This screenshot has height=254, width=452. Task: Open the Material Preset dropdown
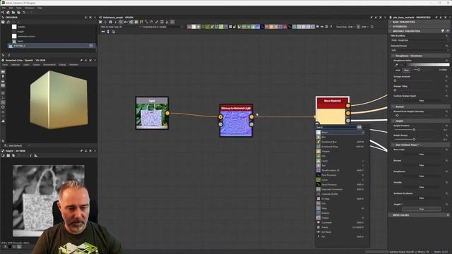click(420, 50)
